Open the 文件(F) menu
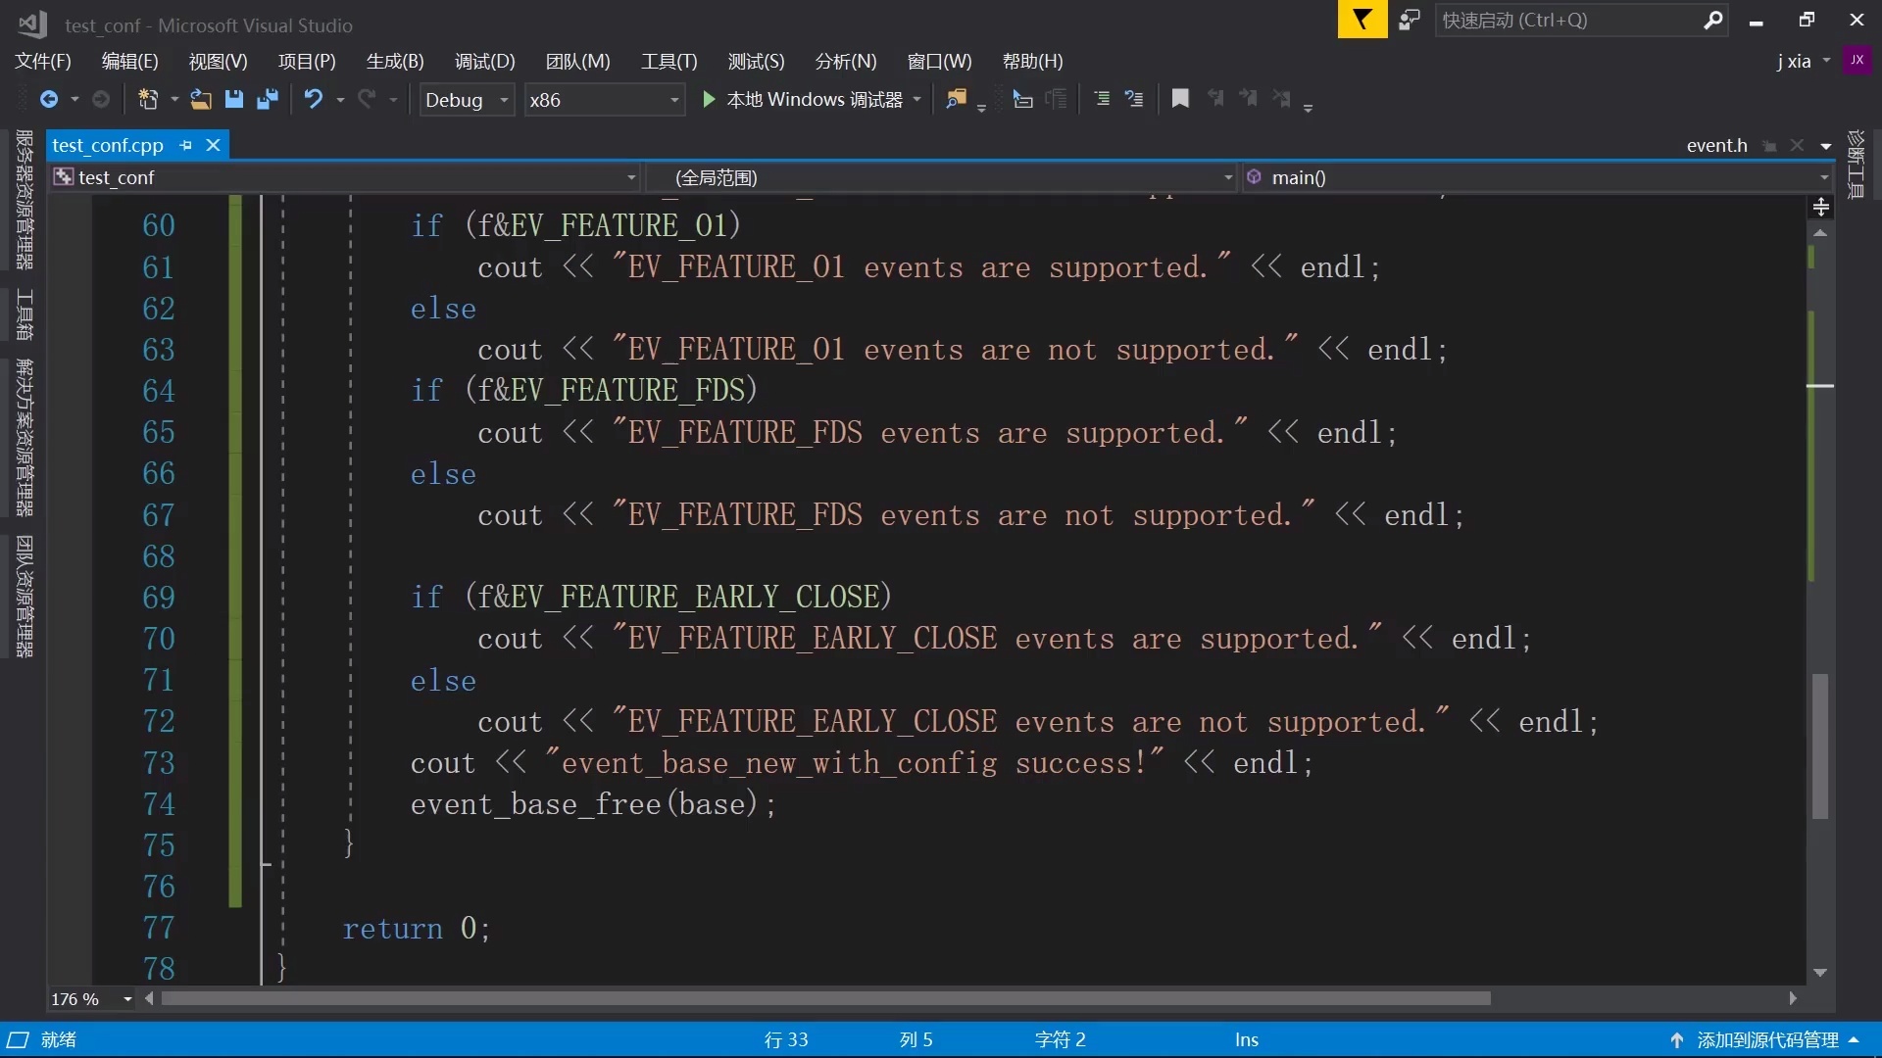1882x1058 pixels. click(x=43, y=61)
